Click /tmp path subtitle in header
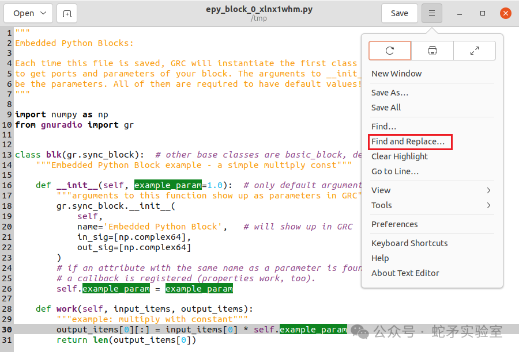Screen dimensions: 519x352 coord(259,18)
